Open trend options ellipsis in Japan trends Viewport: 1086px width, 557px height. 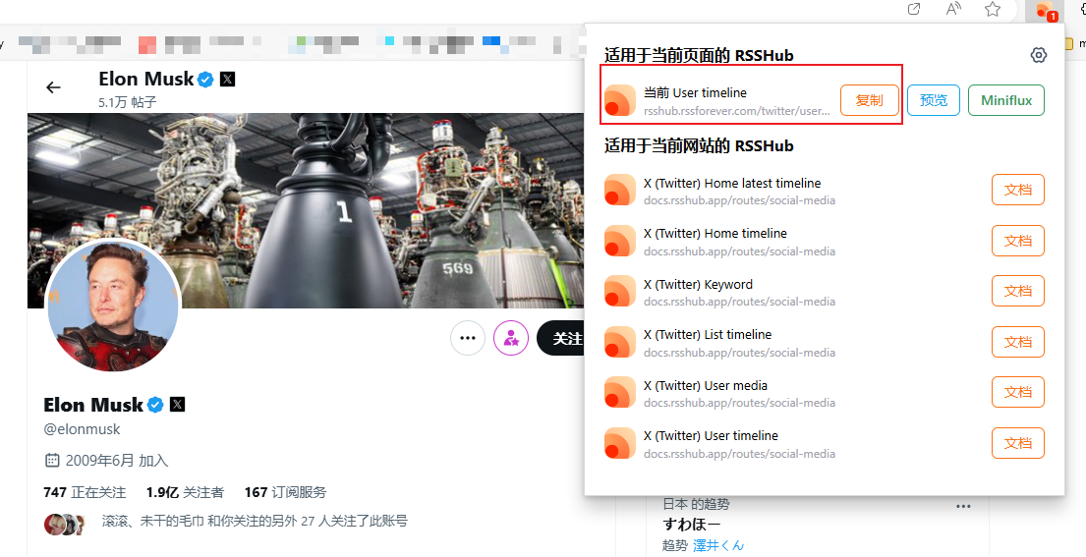963,507
